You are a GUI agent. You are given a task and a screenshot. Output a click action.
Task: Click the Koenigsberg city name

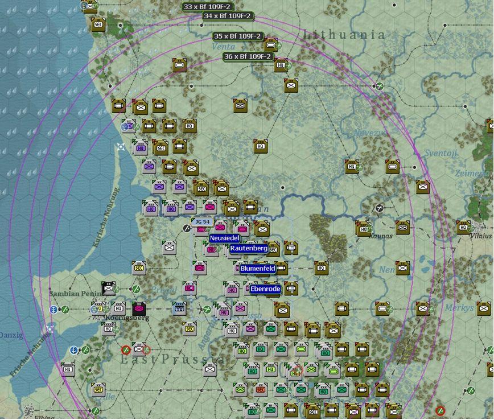pyautogui.click(x=127, y=318)
